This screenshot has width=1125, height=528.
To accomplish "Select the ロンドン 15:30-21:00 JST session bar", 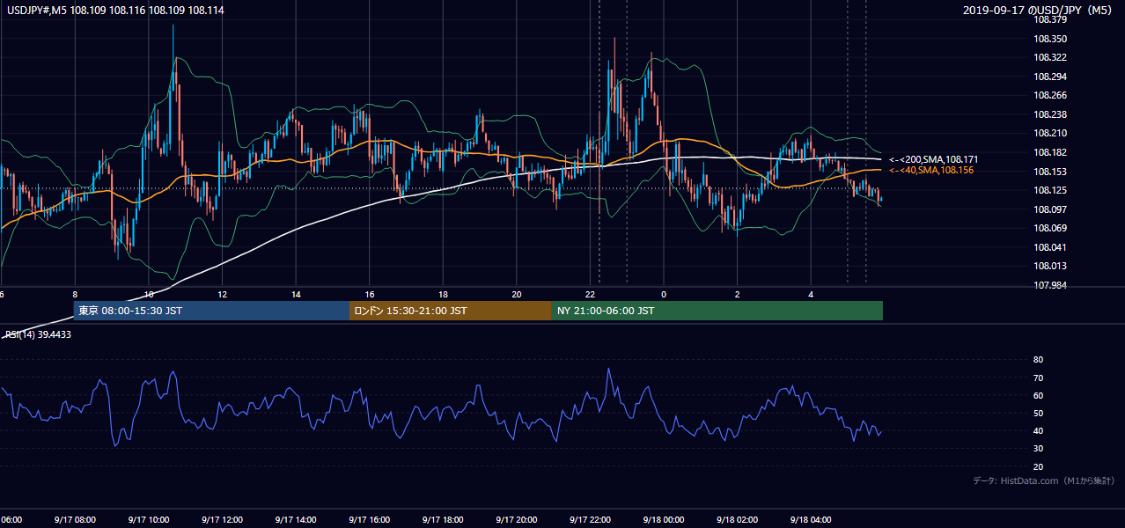I will pos(451,311).
